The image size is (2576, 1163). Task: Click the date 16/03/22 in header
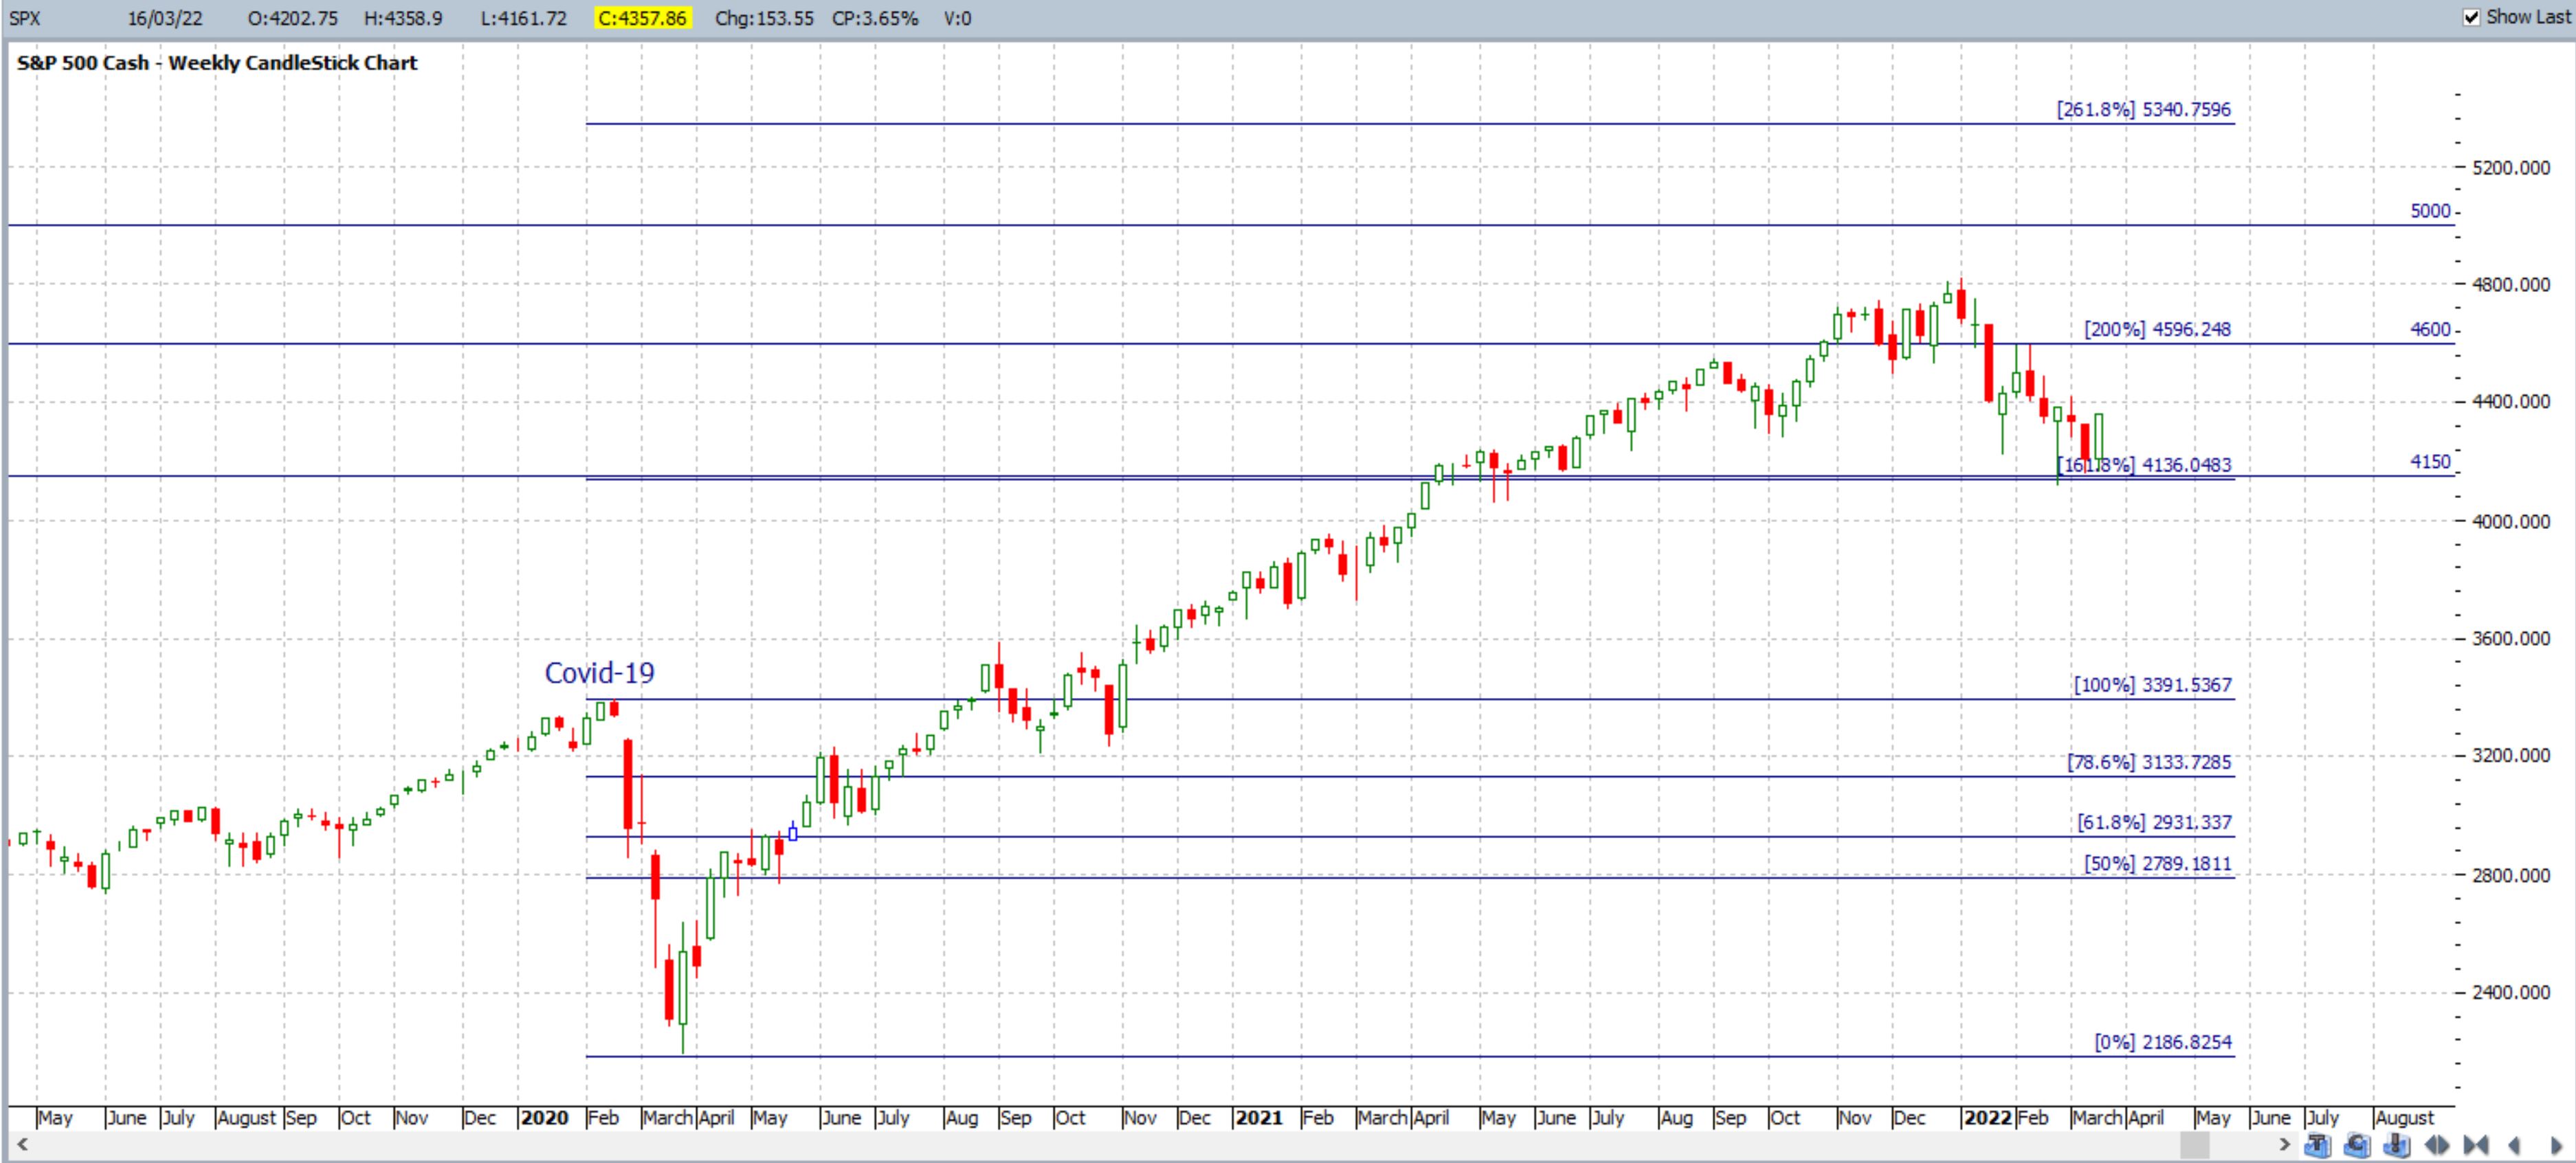[x=165, y=18]
